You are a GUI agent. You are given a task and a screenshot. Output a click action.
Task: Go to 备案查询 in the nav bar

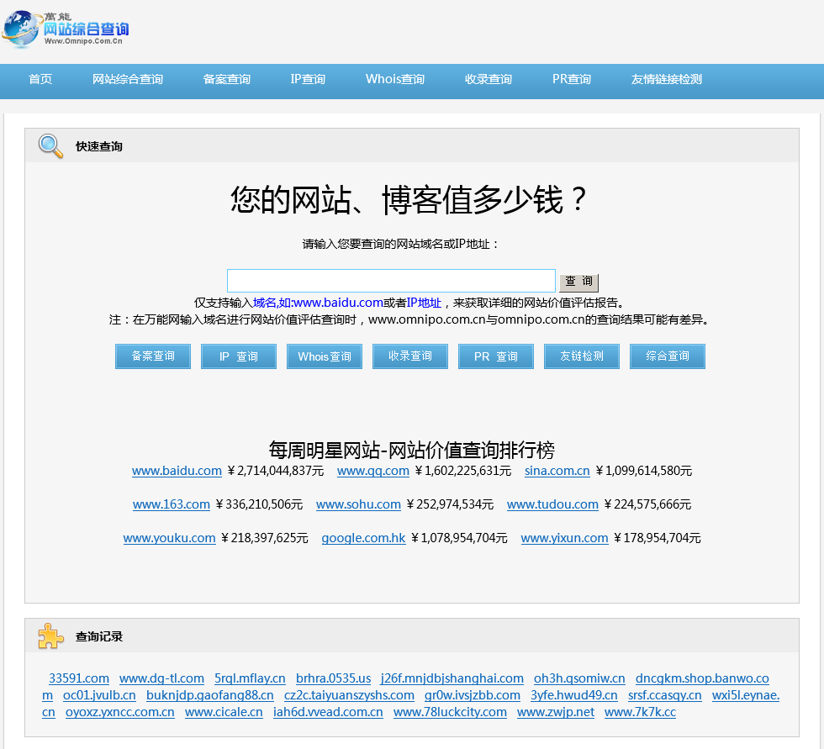[x=226, y=79]
